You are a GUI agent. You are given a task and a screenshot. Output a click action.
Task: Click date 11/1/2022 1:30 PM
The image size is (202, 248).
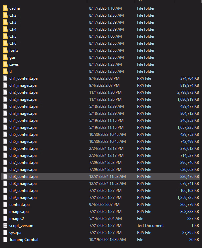tap(105, 92)
